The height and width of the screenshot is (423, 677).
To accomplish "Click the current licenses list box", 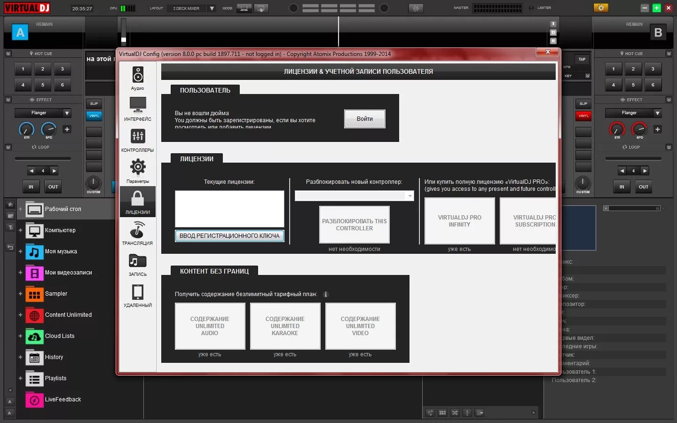I will 229,209.
